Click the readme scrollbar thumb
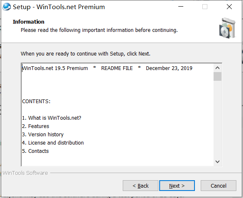This screenshot has height=198, width=243. (217, 76)
